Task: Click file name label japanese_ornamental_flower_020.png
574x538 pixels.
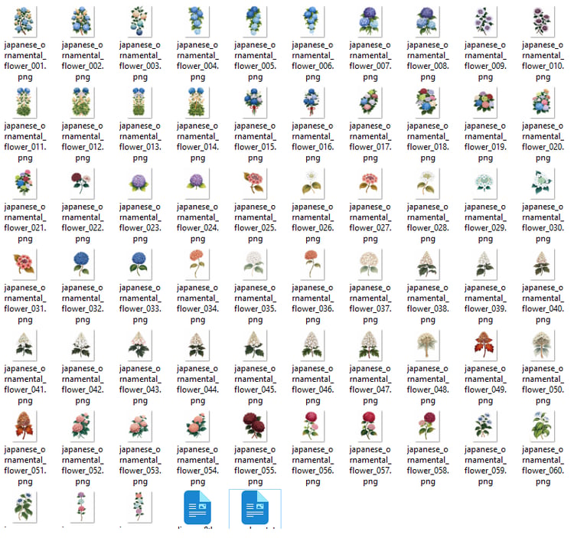Action: tap(543, 142)
